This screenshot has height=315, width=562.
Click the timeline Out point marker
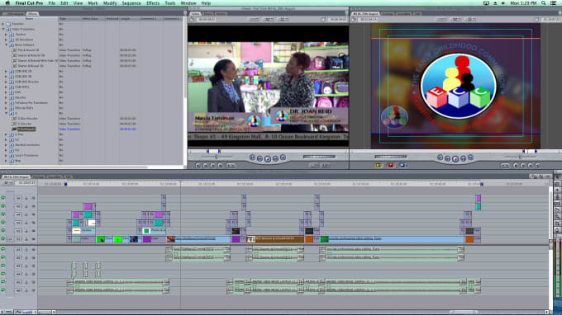coord(481,184)
